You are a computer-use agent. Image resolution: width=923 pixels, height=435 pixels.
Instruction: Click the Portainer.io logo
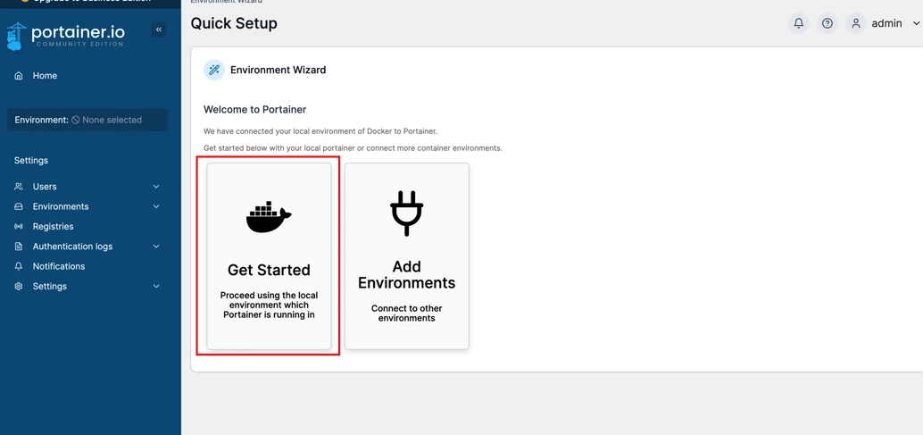(65, 36)
